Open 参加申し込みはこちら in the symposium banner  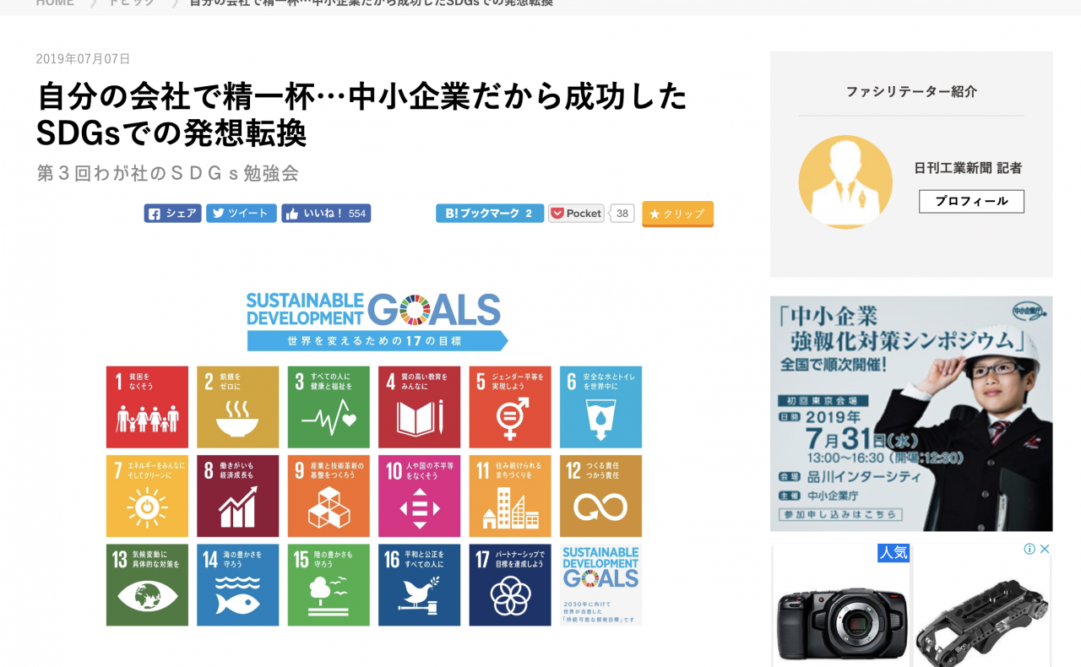pos(840,514)
